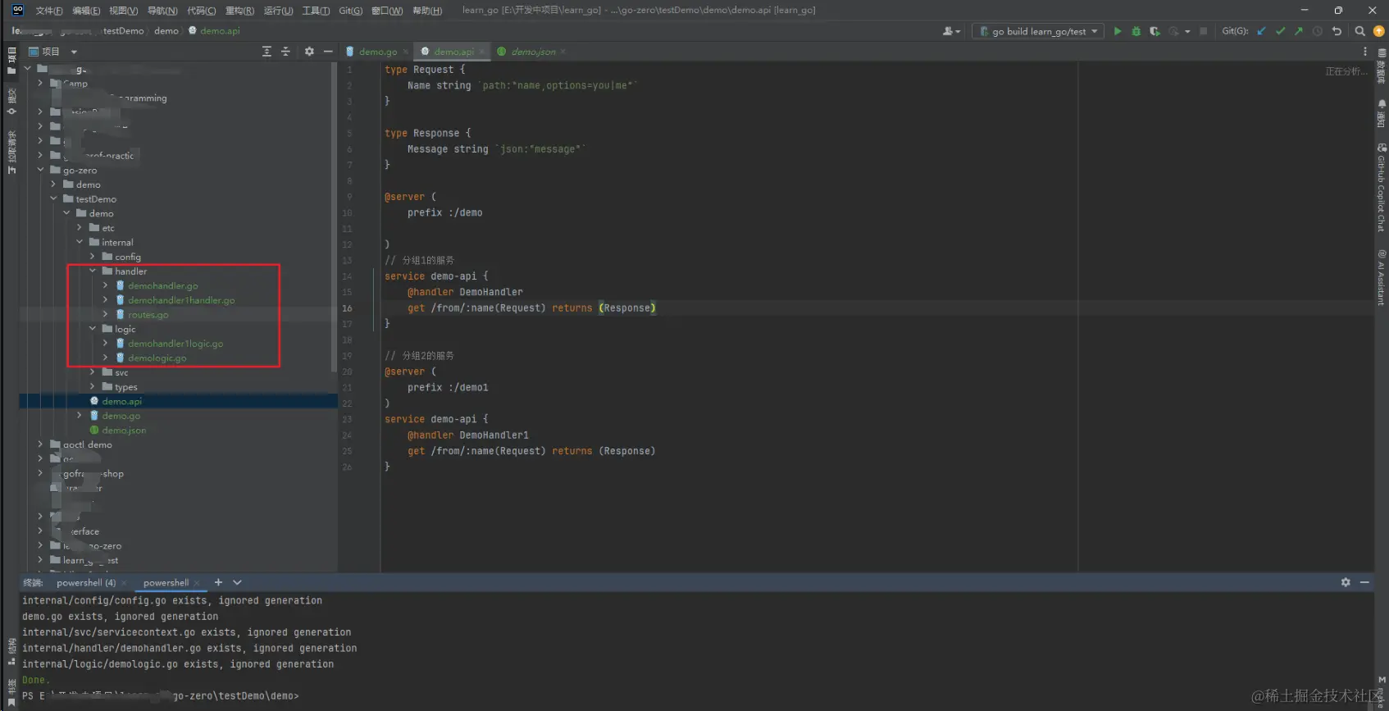Image resolution: width=1389 pixels, height=711 pixels.
Task: Collapse the internal folder
Action: (80, 242)
